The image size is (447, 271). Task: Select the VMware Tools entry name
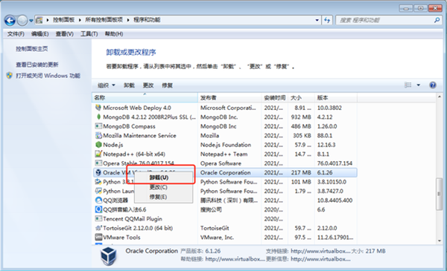pyautogui.click(x=121, y=237)
